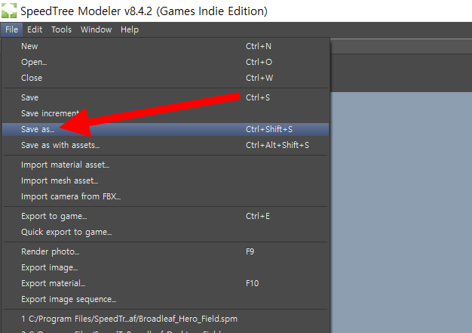Select Import mesh asset...

click(165, 180)
